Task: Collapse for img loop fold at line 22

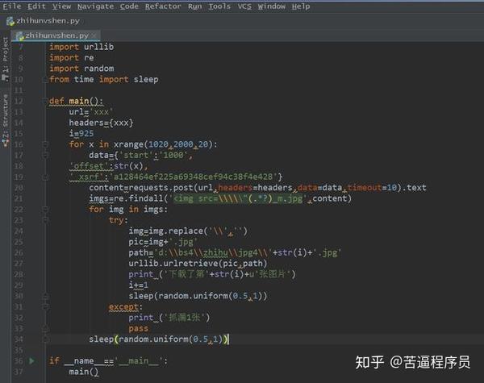Action: tap(45, 210)
